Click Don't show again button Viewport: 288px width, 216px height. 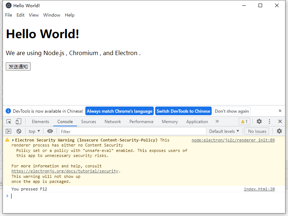pos(231,111)
